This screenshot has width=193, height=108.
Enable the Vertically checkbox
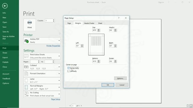tap(68, 71)
